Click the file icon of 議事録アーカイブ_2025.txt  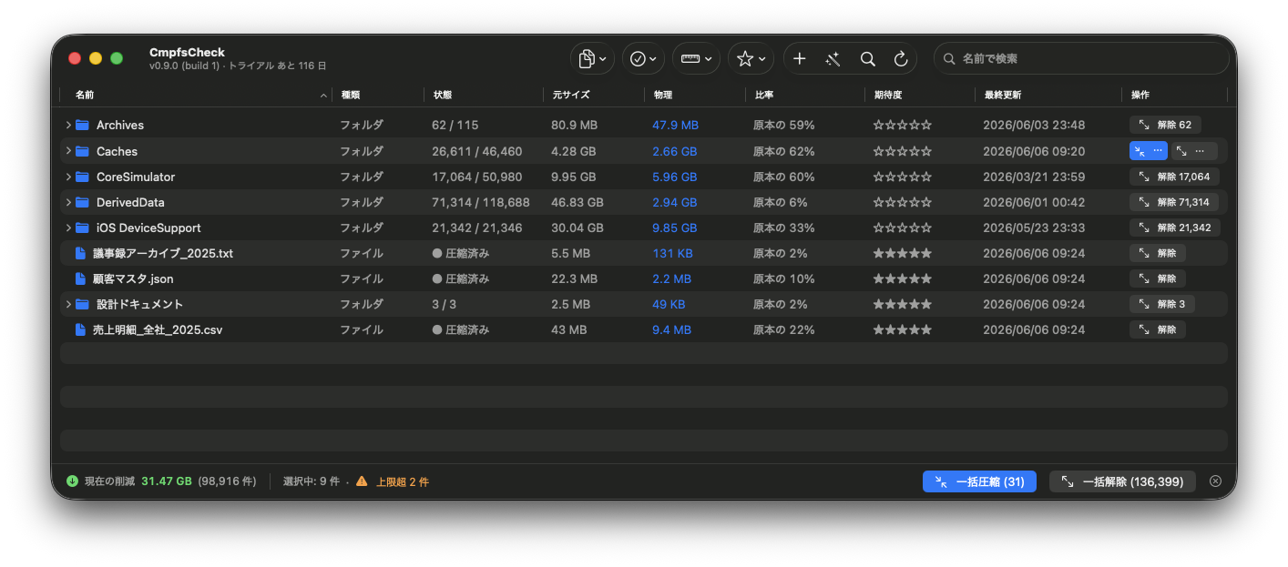coord(80,253)
